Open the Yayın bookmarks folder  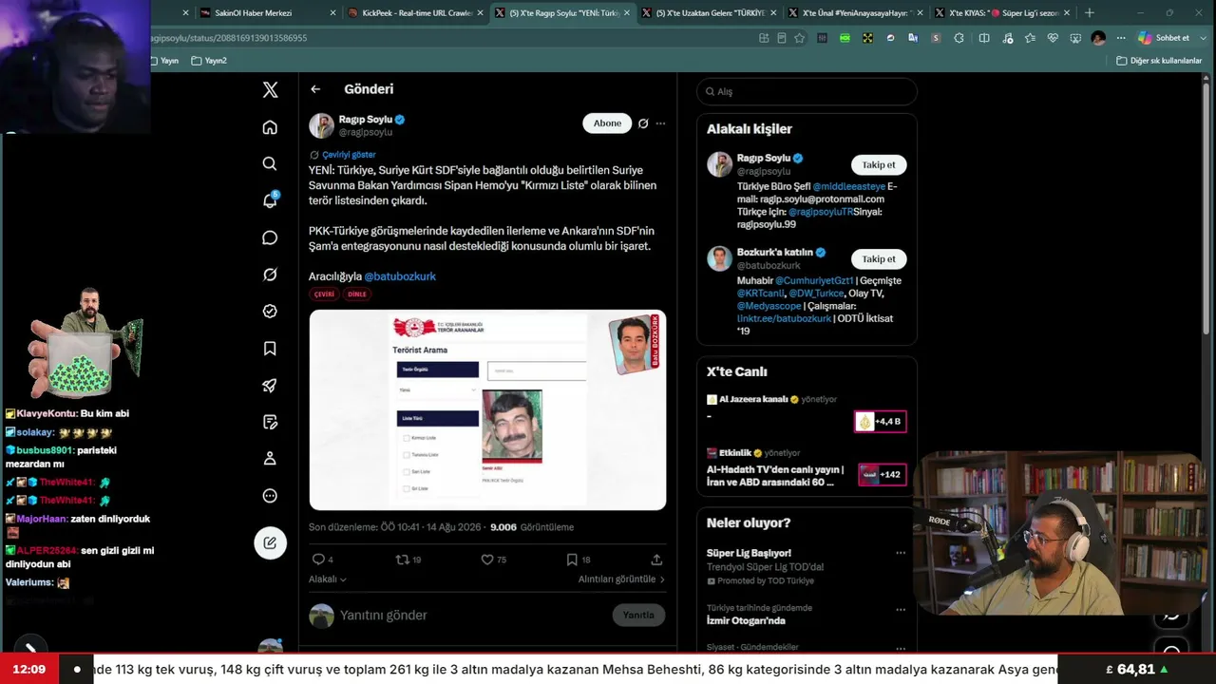coord(162,61)
